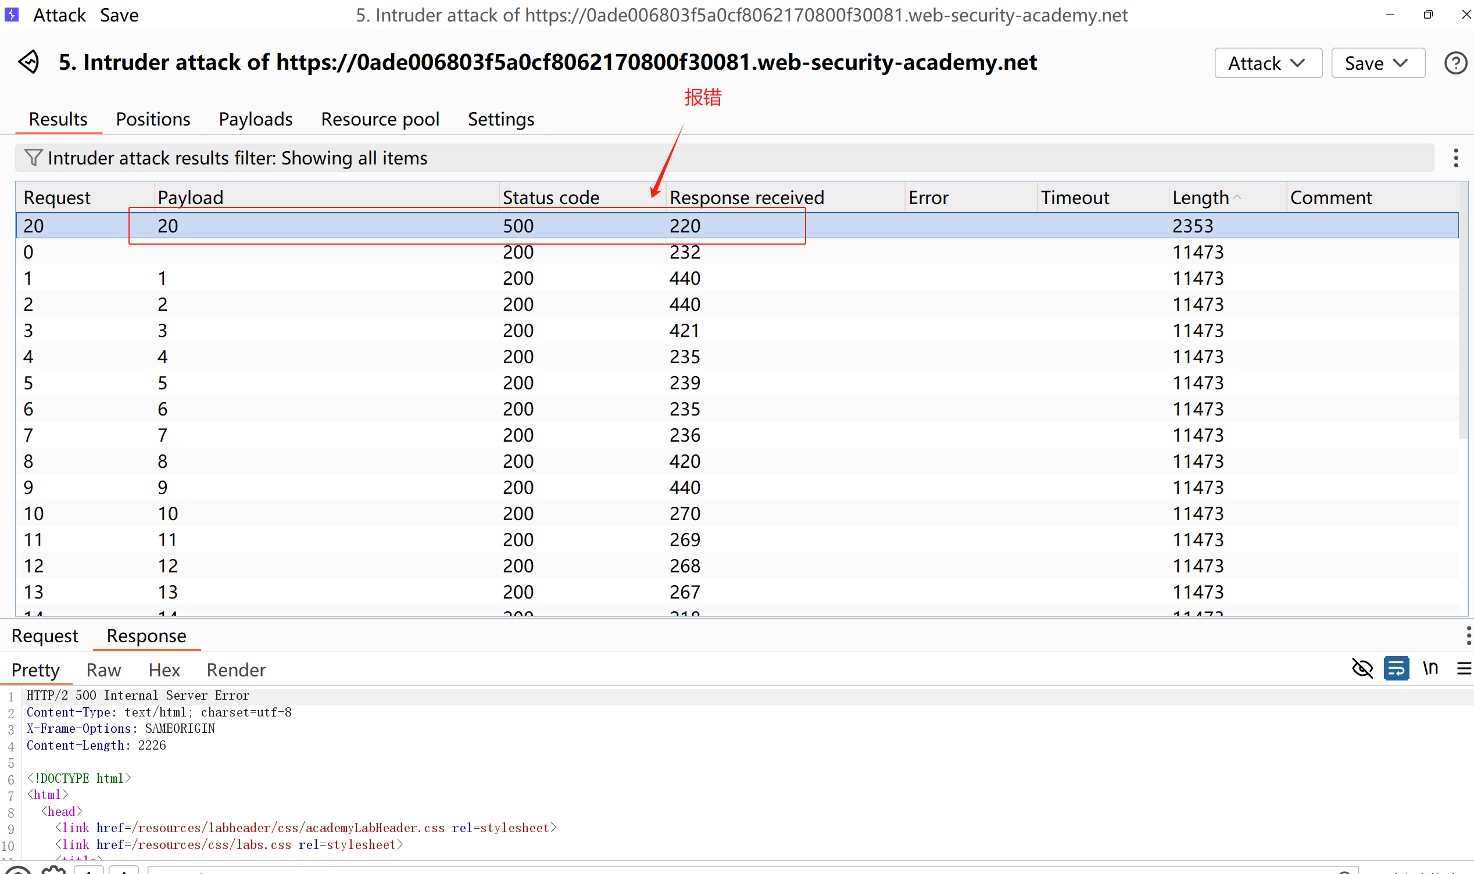Expand the Attack dropdown button
This screenshot has height=874, width=1474.
pos(1267,63)
